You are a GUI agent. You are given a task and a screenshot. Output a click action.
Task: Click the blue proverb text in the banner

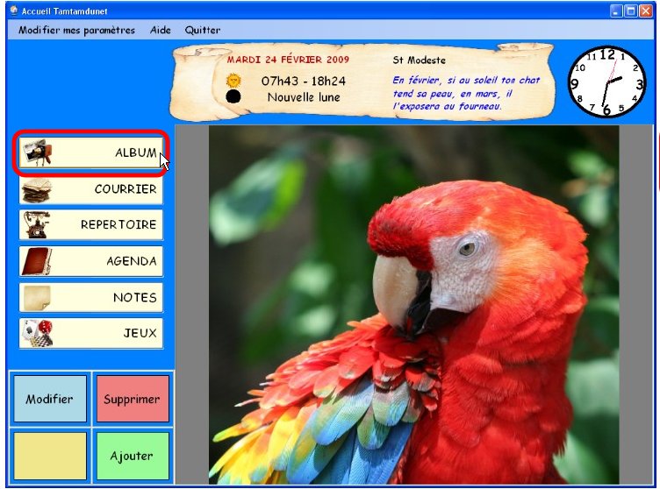pos(465,93)
